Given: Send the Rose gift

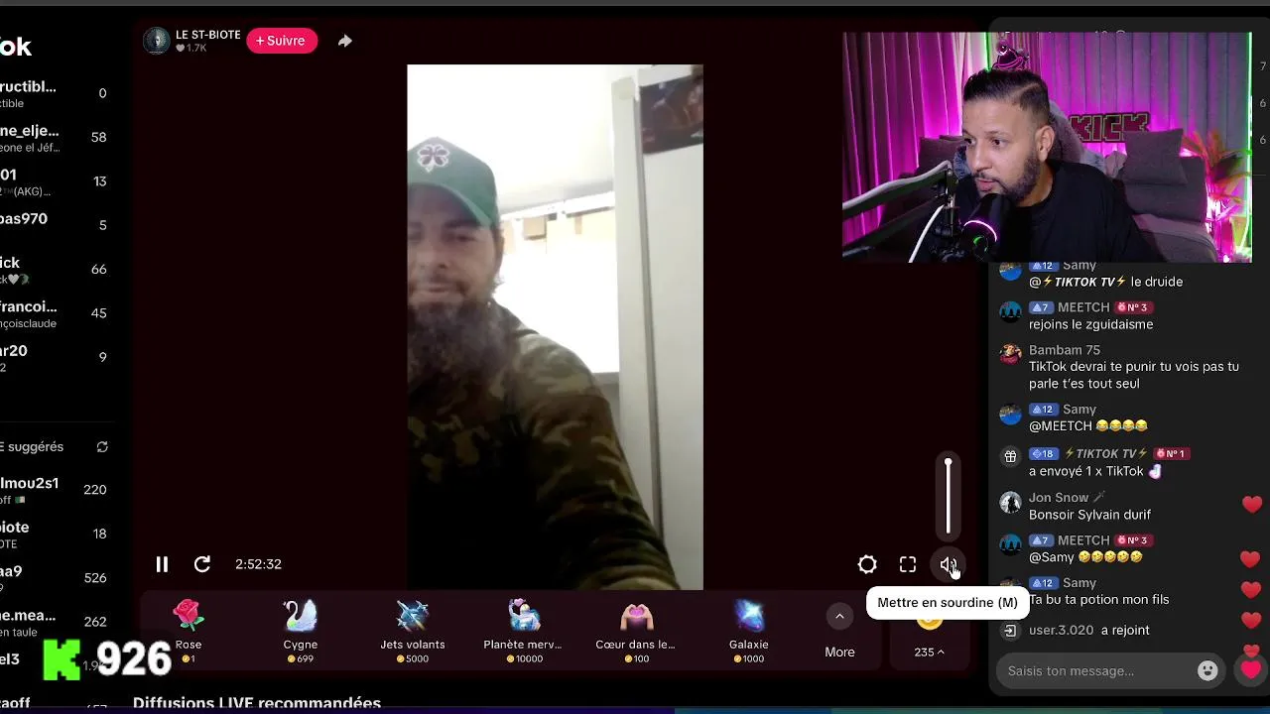Looking at the screenshot, I should [x=188, y=630].
